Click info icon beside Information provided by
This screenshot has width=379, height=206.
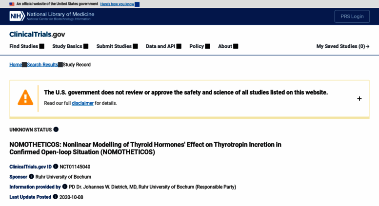(65, 187)
